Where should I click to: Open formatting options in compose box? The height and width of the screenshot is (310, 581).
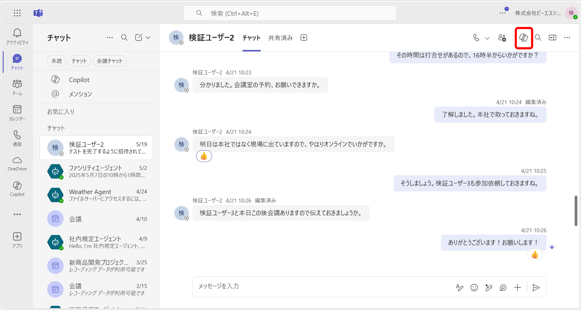pyautogui.click(x=460, y=287)
